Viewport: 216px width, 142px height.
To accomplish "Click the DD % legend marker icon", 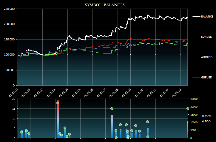I will pos(203,116).
